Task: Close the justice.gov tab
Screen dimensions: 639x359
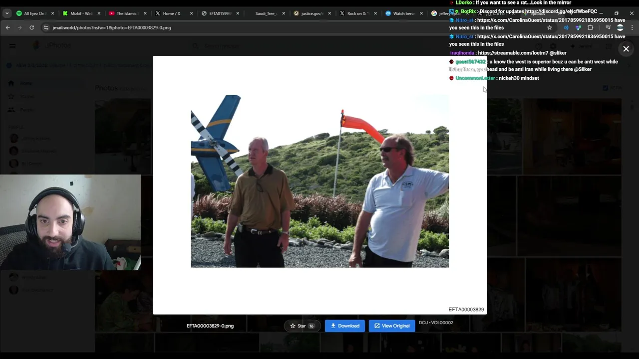Action: [329, 13]
